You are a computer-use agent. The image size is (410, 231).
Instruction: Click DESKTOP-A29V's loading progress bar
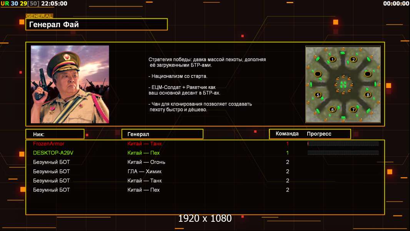[343, 153]
